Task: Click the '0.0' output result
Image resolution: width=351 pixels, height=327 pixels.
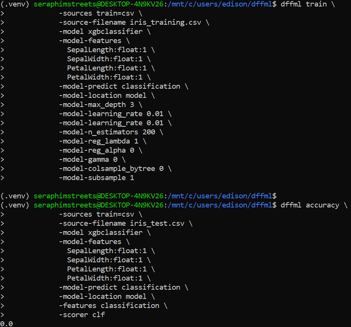Action: click(x=6, y=324)
